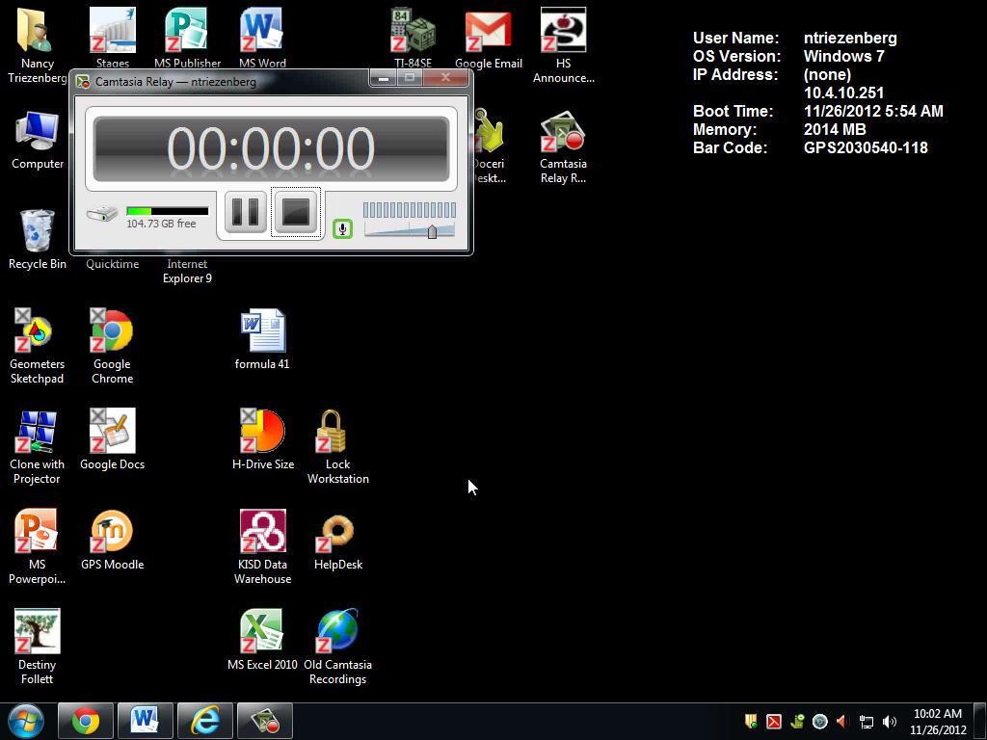The width and height of the screenshot is (987, 740).
Task: Click the Camtasia Relay title bar icon
Action: [83, 82]
